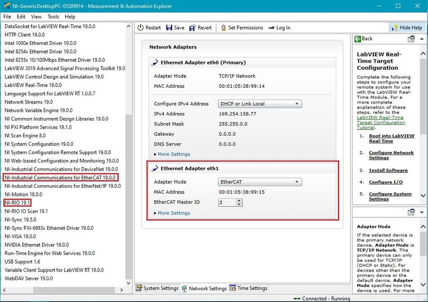The height and width of the screenshot is (302, 428).
Task: Open Configure I/O help link
Action: (386, 182)
